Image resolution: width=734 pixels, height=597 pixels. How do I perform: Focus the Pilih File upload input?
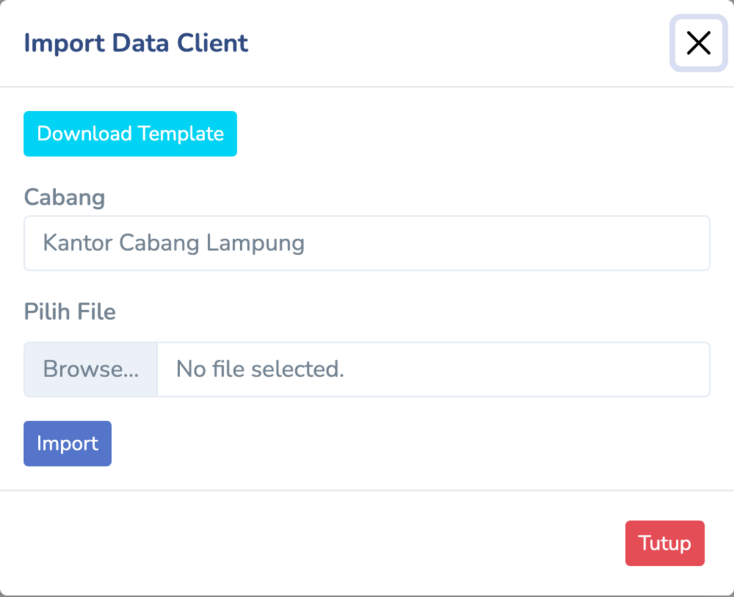[366, 369]
